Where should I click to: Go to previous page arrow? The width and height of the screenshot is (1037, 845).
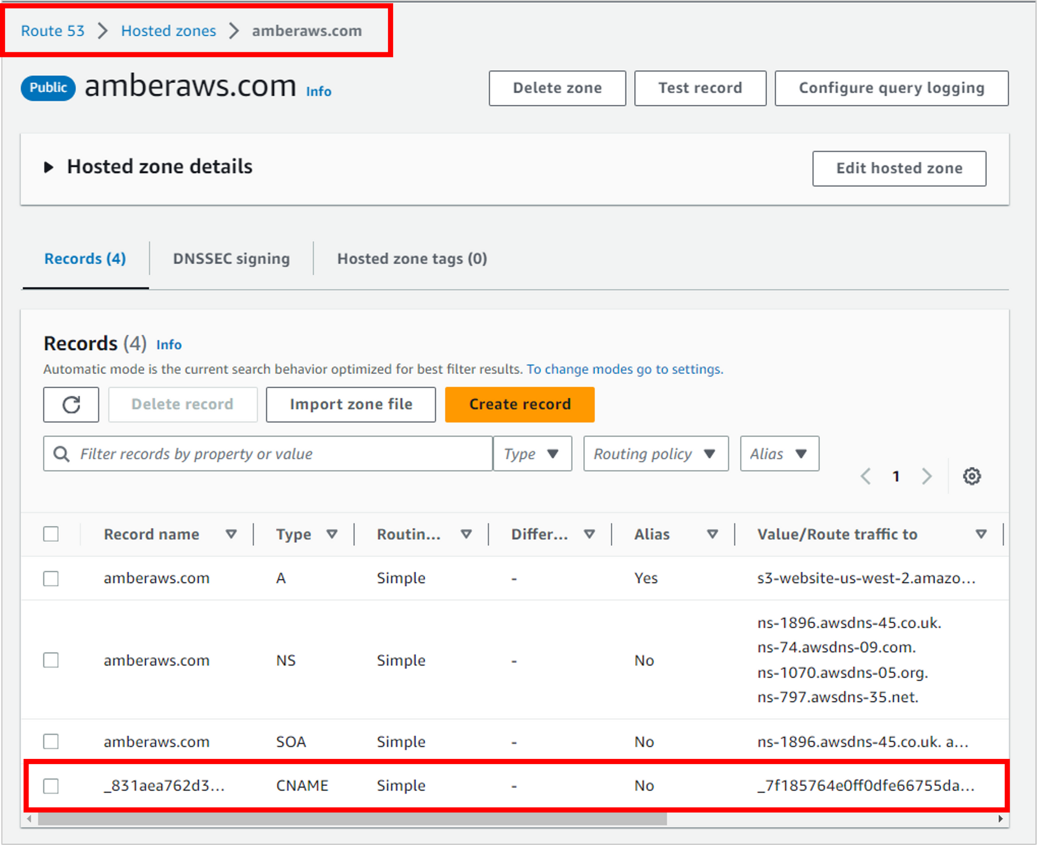pos(865,476)
